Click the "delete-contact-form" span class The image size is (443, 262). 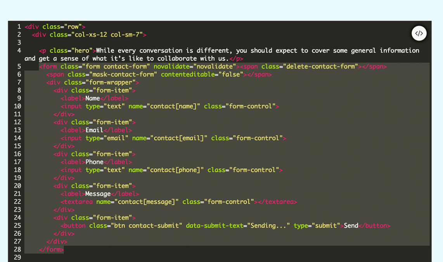click(x=321, y=67)
